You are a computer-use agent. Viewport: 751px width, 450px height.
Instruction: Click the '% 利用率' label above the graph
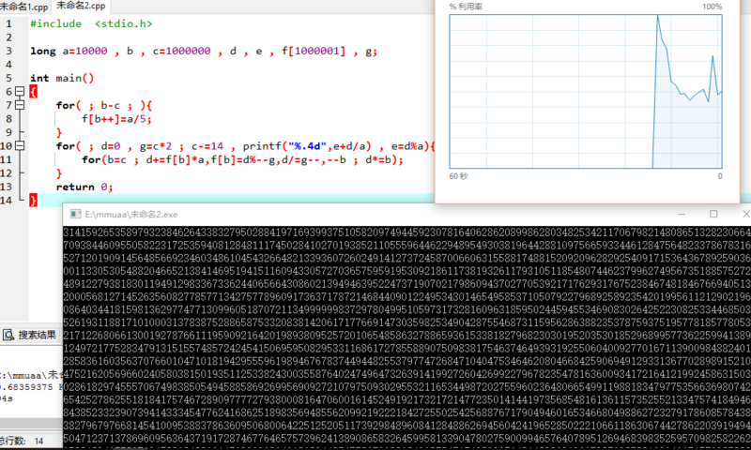pyautogui.click(x=466, y=7)
